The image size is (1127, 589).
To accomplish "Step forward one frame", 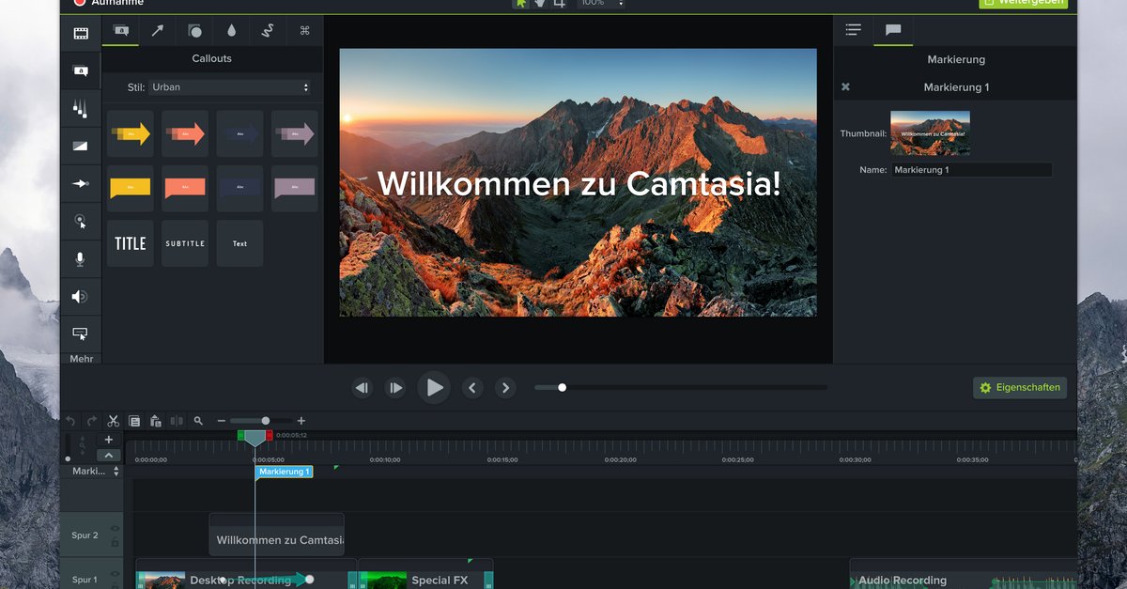I will click(x=396, y=387).
